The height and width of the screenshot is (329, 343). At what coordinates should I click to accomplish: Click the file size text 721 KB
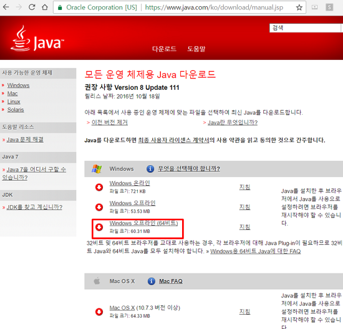(x=138, y=191)
